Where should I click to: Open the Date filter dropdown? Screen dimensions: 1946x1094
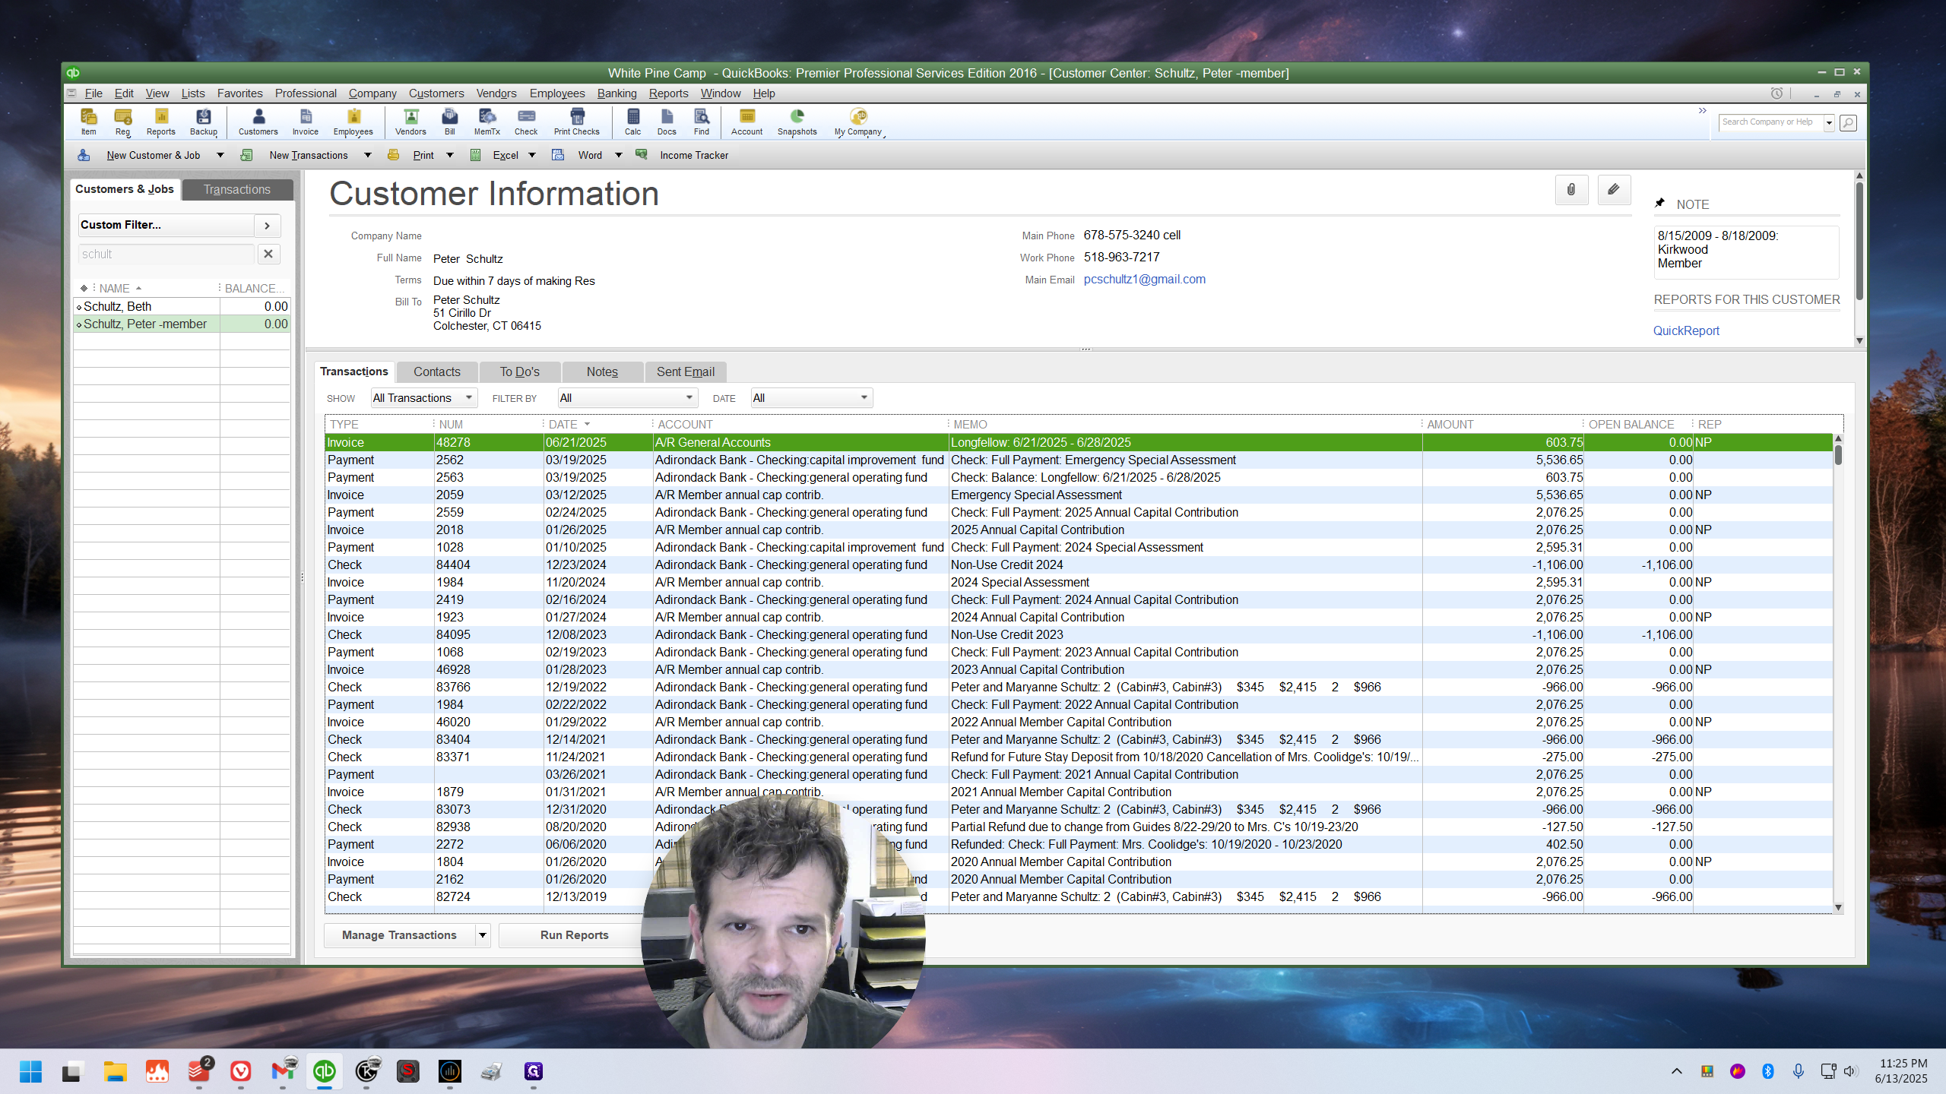811,398
